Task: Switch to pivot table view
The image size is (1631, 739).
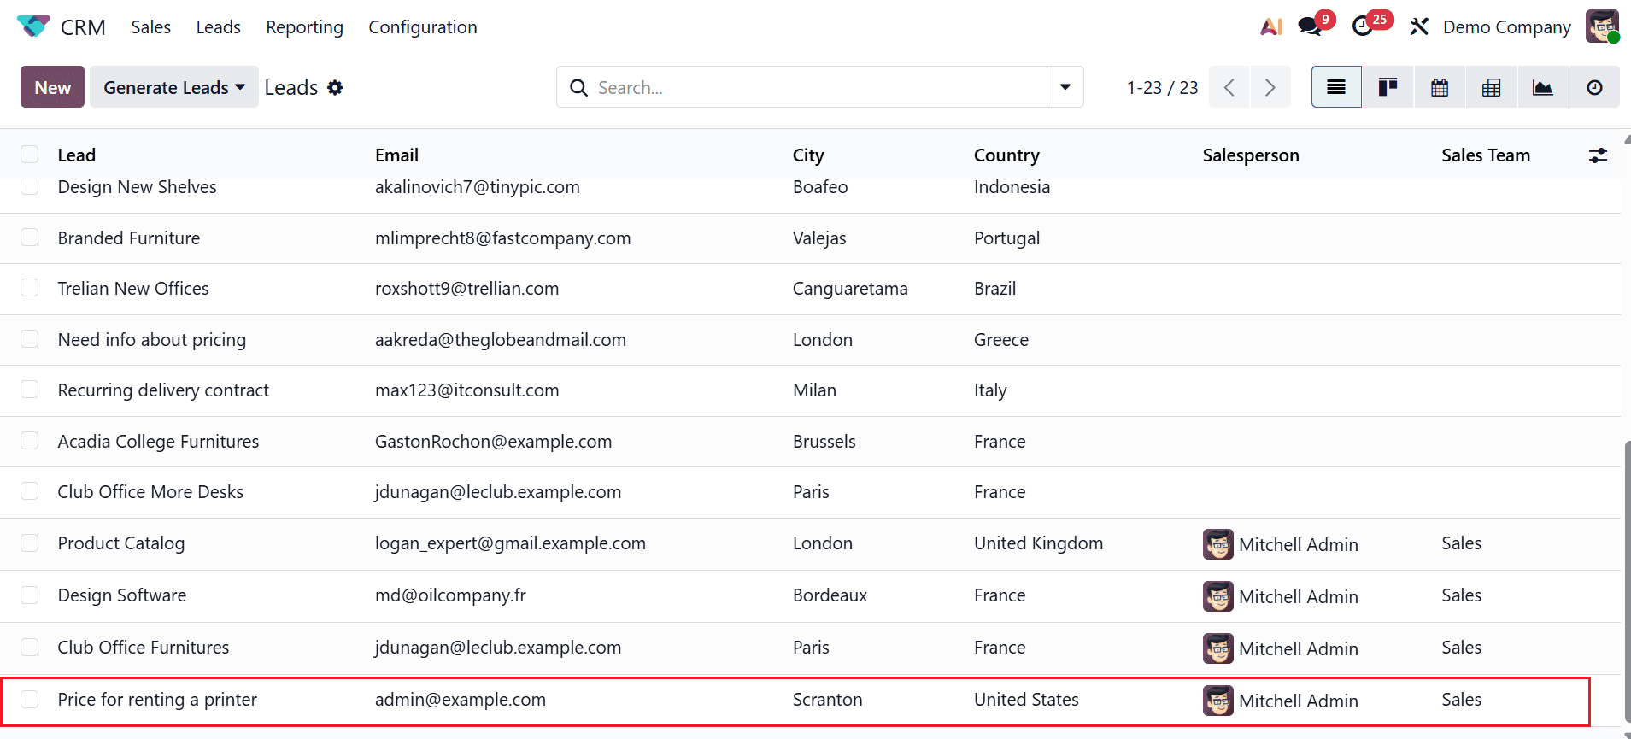Action: point(1492,87)
